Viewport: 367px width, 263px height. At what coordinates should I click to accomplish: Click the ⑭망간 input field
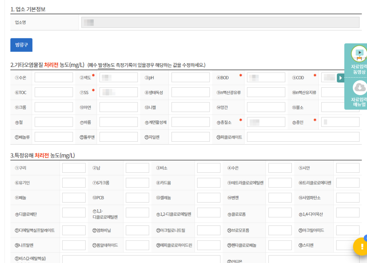point(266,107)
